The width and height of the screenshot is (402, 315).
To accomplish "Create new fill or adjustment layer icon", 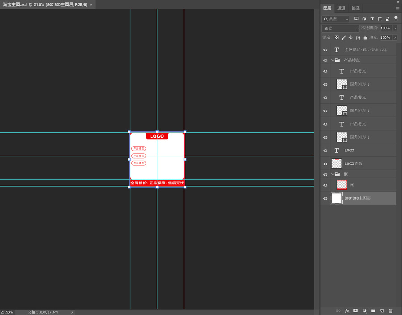I will point(364,311).
